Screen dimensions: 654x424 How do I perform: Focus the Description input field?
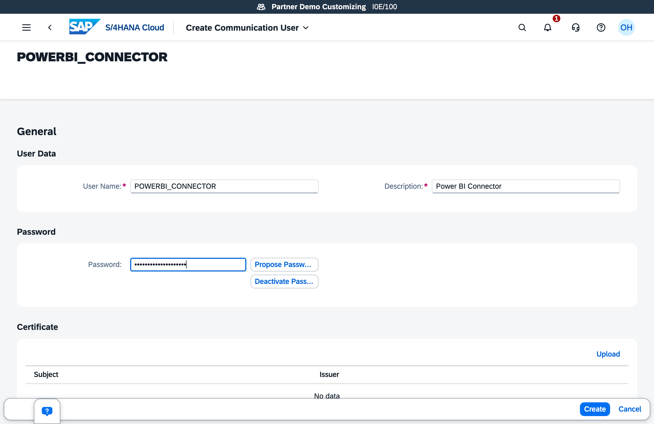point(526,186)
